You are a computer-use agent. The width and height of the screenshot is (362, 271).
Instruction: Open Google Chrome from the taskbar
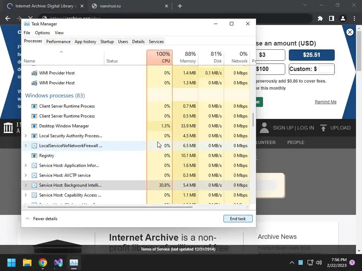(43, 263)
